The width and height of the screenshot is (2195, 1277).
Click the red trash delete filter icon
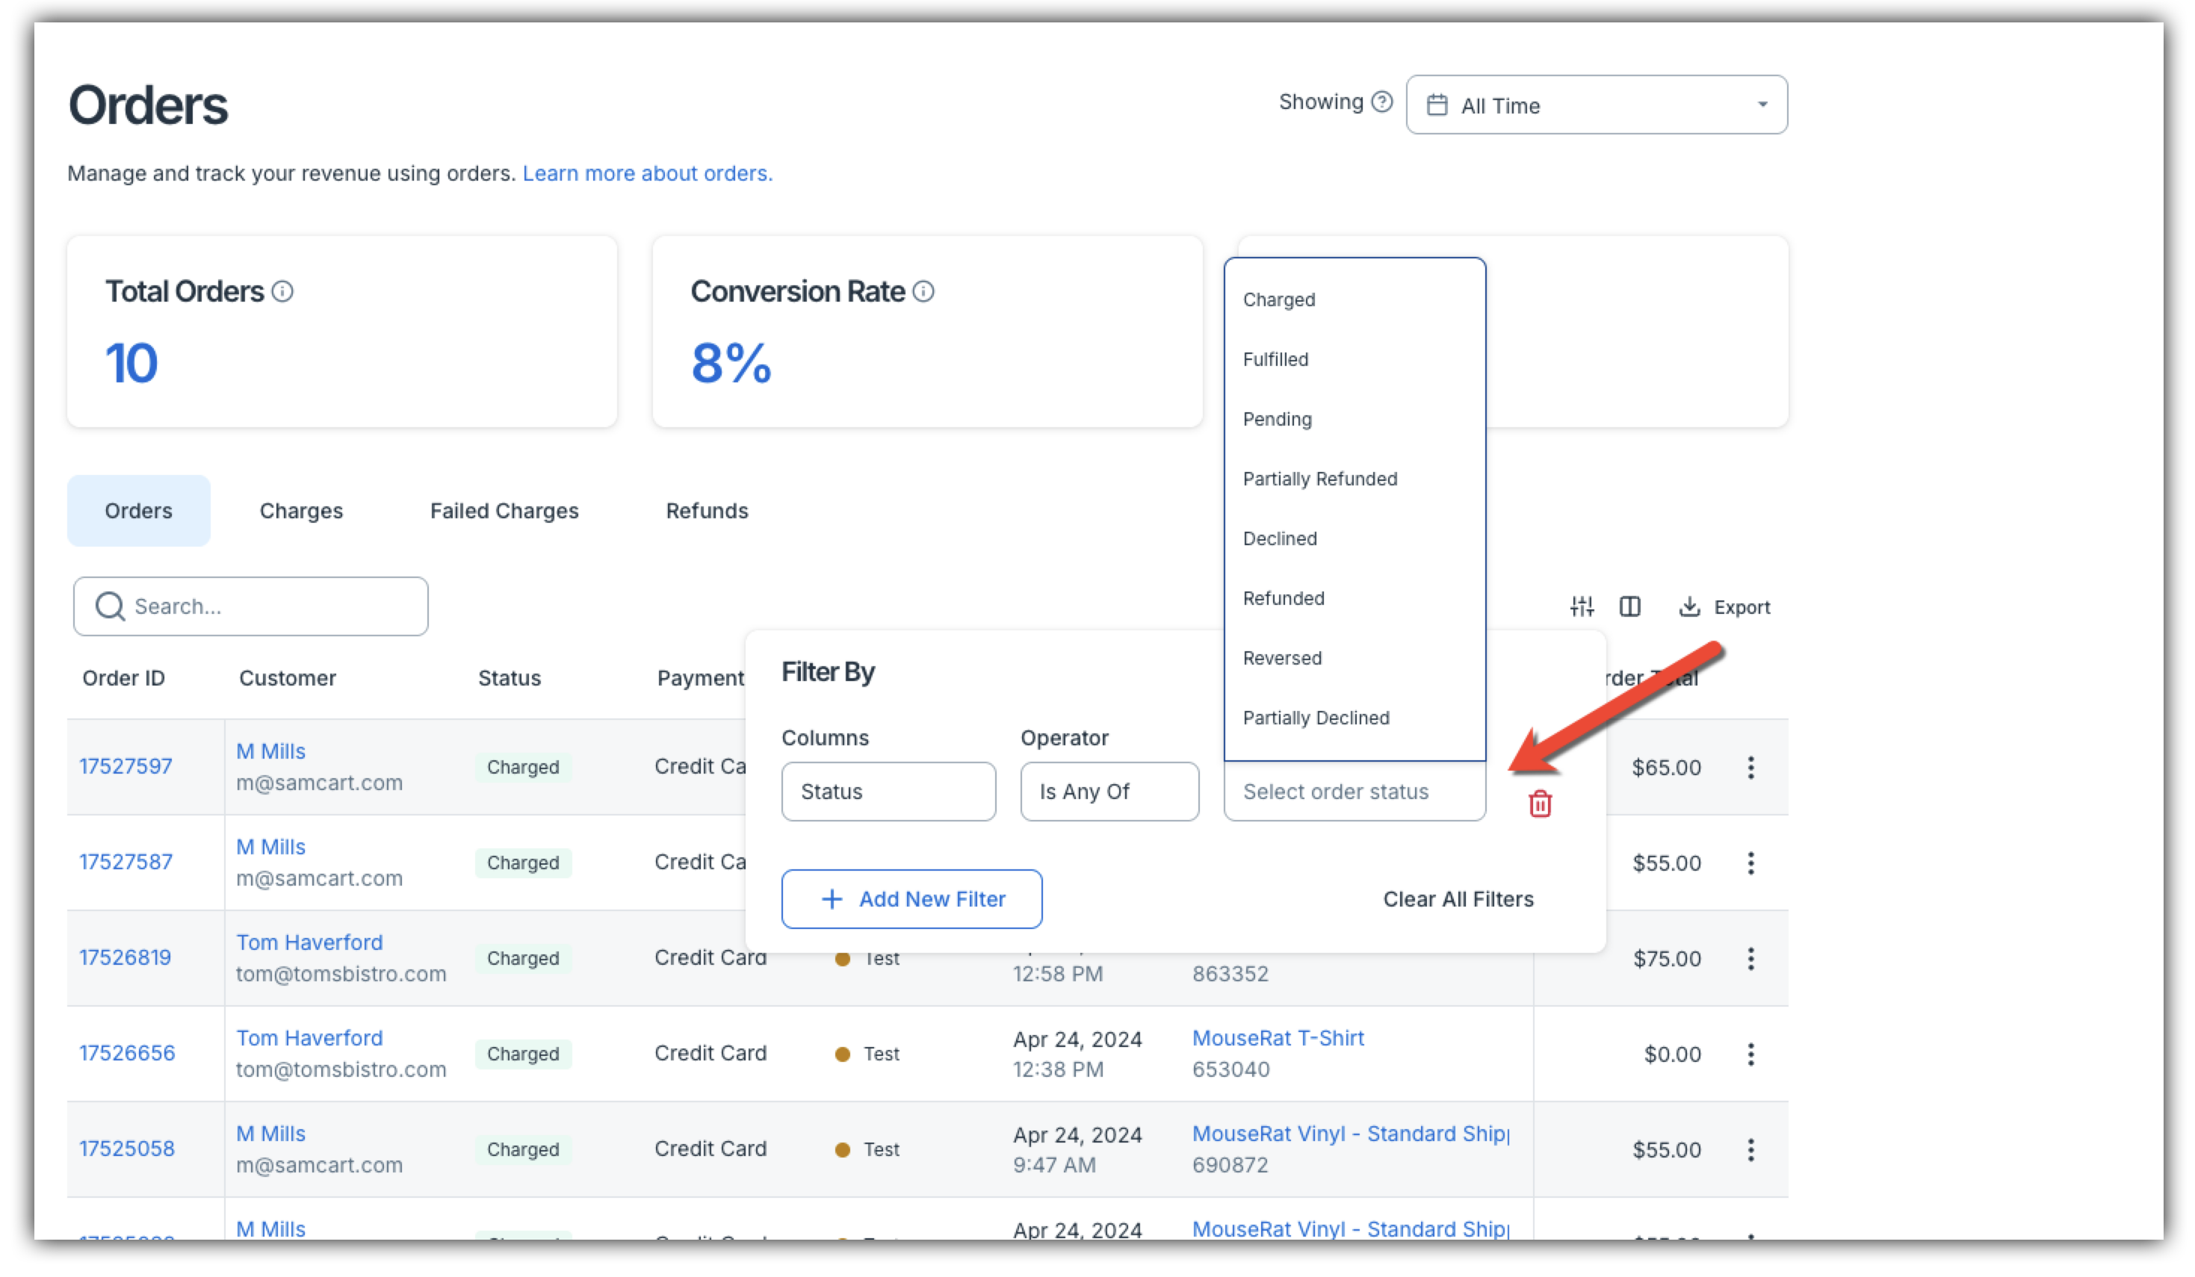tap(1539, 804)
